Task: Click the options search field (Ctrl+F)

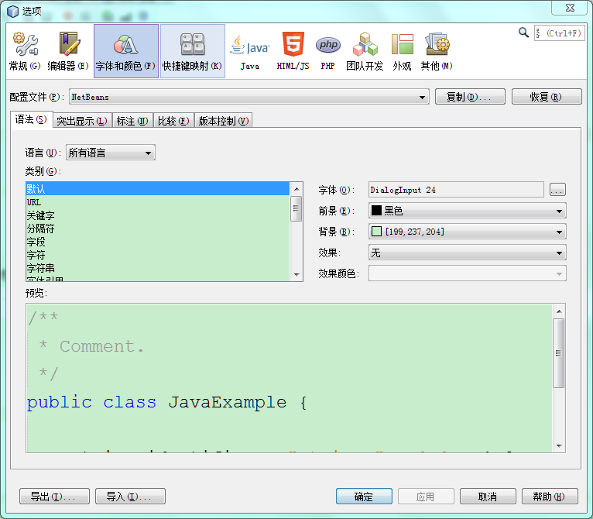Action: click(560, 33)
